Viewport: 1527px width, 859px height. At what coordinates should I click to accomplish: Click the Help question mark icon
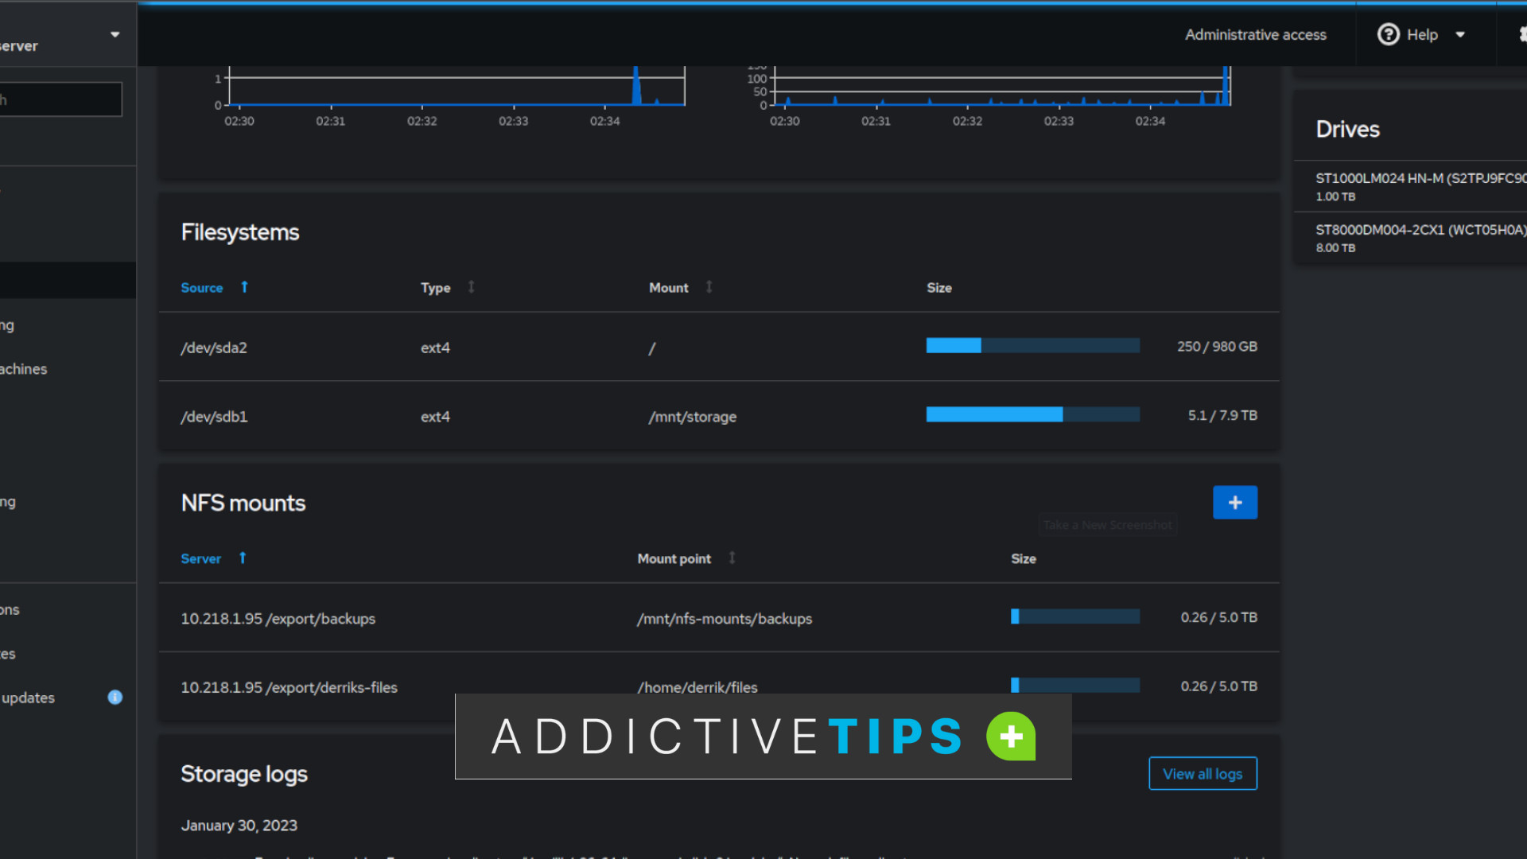(x=1388, y=34)
